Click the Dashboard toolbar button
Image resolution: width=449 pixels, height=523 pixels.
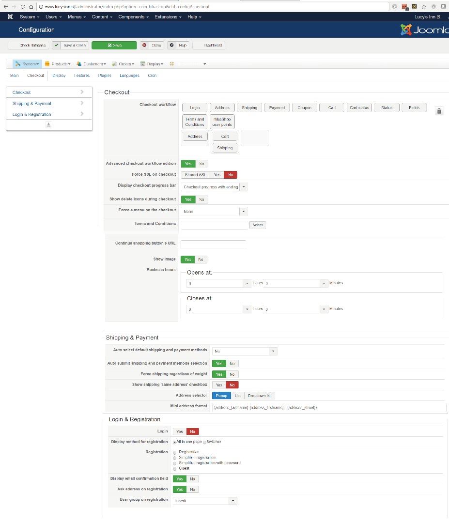click(209, 45)
